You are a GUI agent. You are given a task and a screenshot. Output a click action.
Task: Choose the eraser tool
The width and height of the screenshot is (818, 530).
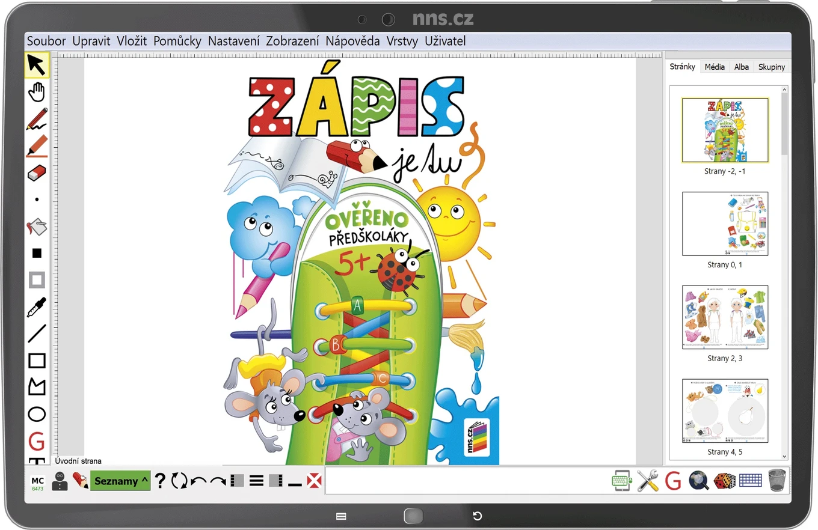tap(37, 173)
